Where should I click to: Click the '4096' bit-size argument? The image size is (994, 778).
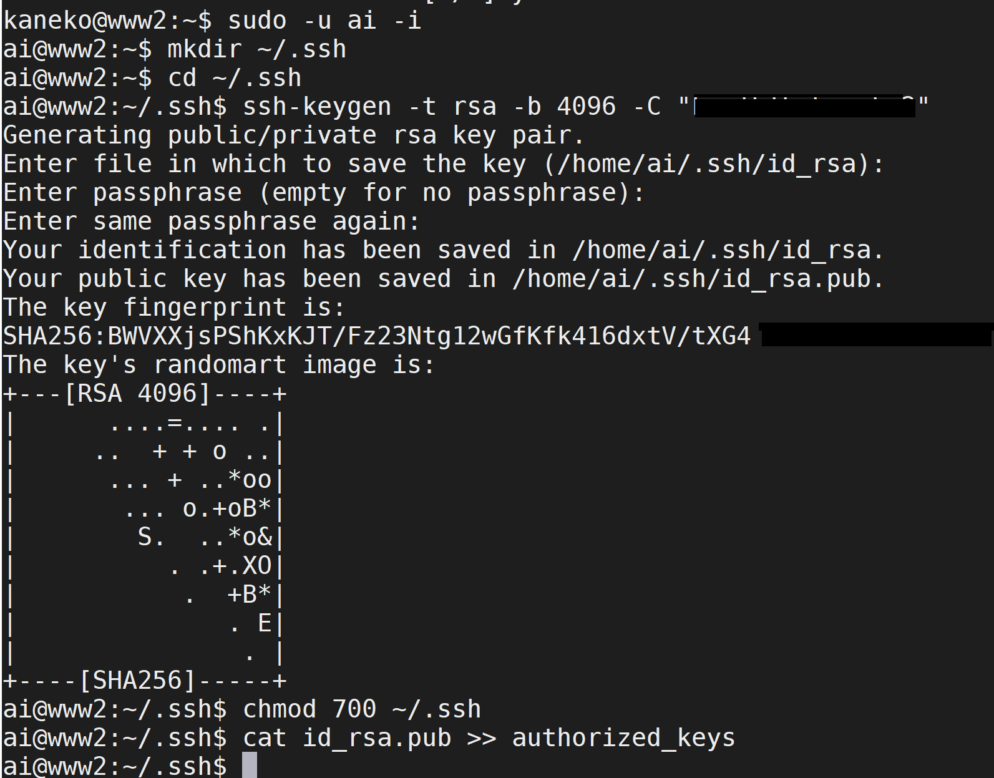(587, 107)
